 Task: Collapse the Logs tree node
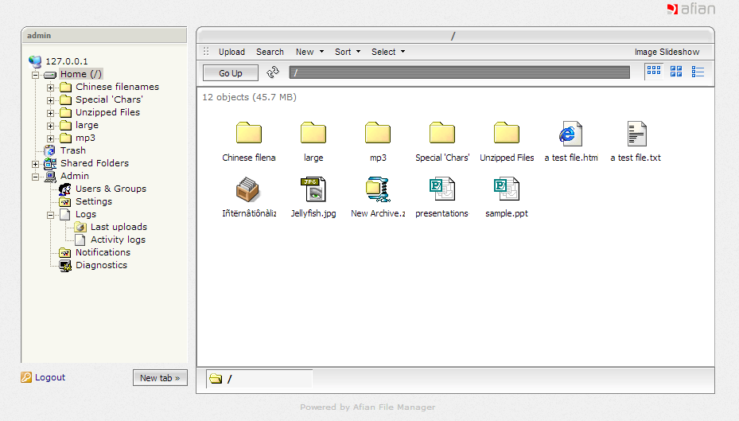coord(50,216)
